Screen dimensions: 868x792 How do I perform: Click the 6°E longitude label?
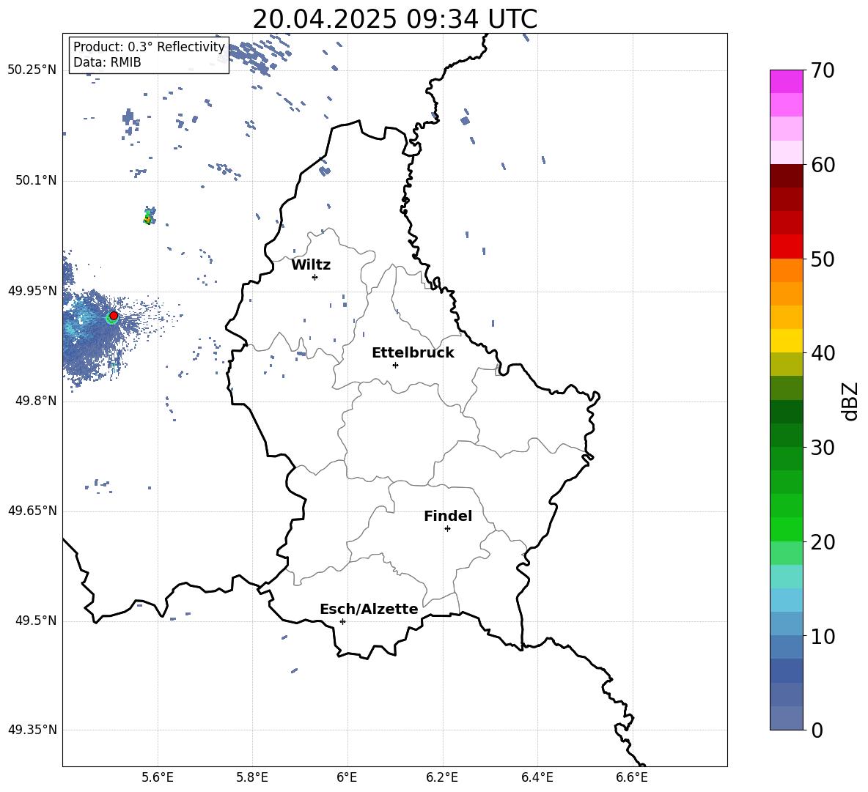[347, 777]
